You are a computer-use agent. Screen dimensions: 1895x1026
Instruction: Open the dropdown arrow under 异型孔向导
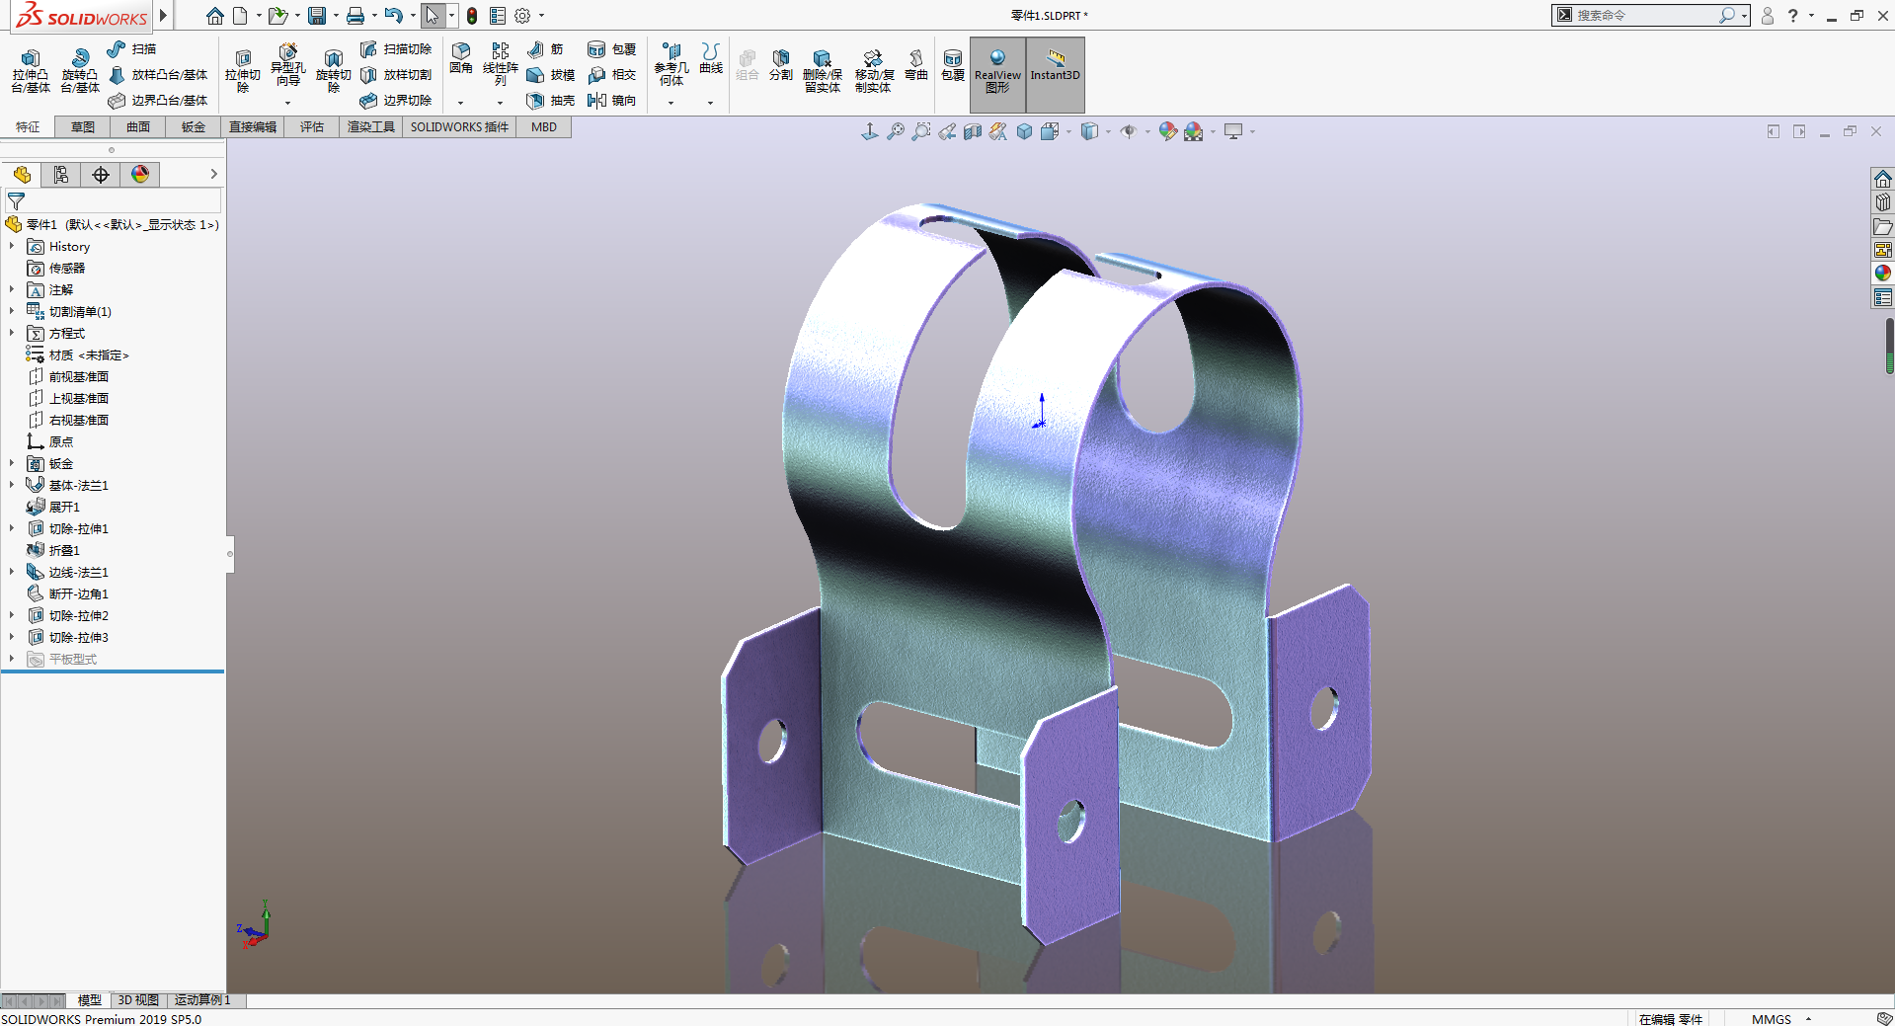287,103
